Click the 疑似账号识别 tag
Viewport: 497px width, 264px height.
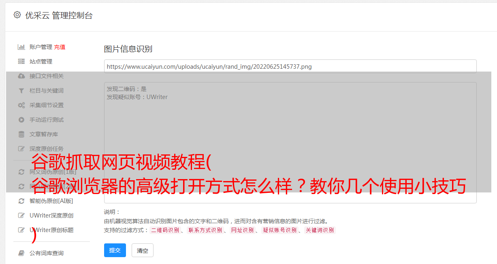(280, 230)
